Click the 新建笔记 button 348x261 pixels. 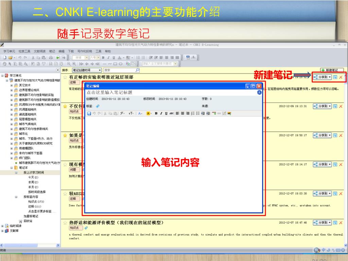[x=332, y=70]
